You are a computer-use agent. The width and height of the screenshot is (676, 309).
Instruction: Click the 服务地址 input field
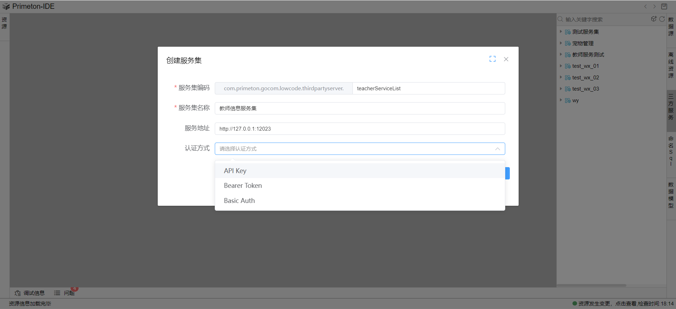[x=359, y=129]
